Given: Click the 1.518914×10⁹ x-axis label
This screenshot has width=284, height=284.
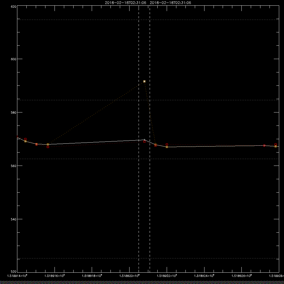Looking at the screenshot, I should click(17, 276).
